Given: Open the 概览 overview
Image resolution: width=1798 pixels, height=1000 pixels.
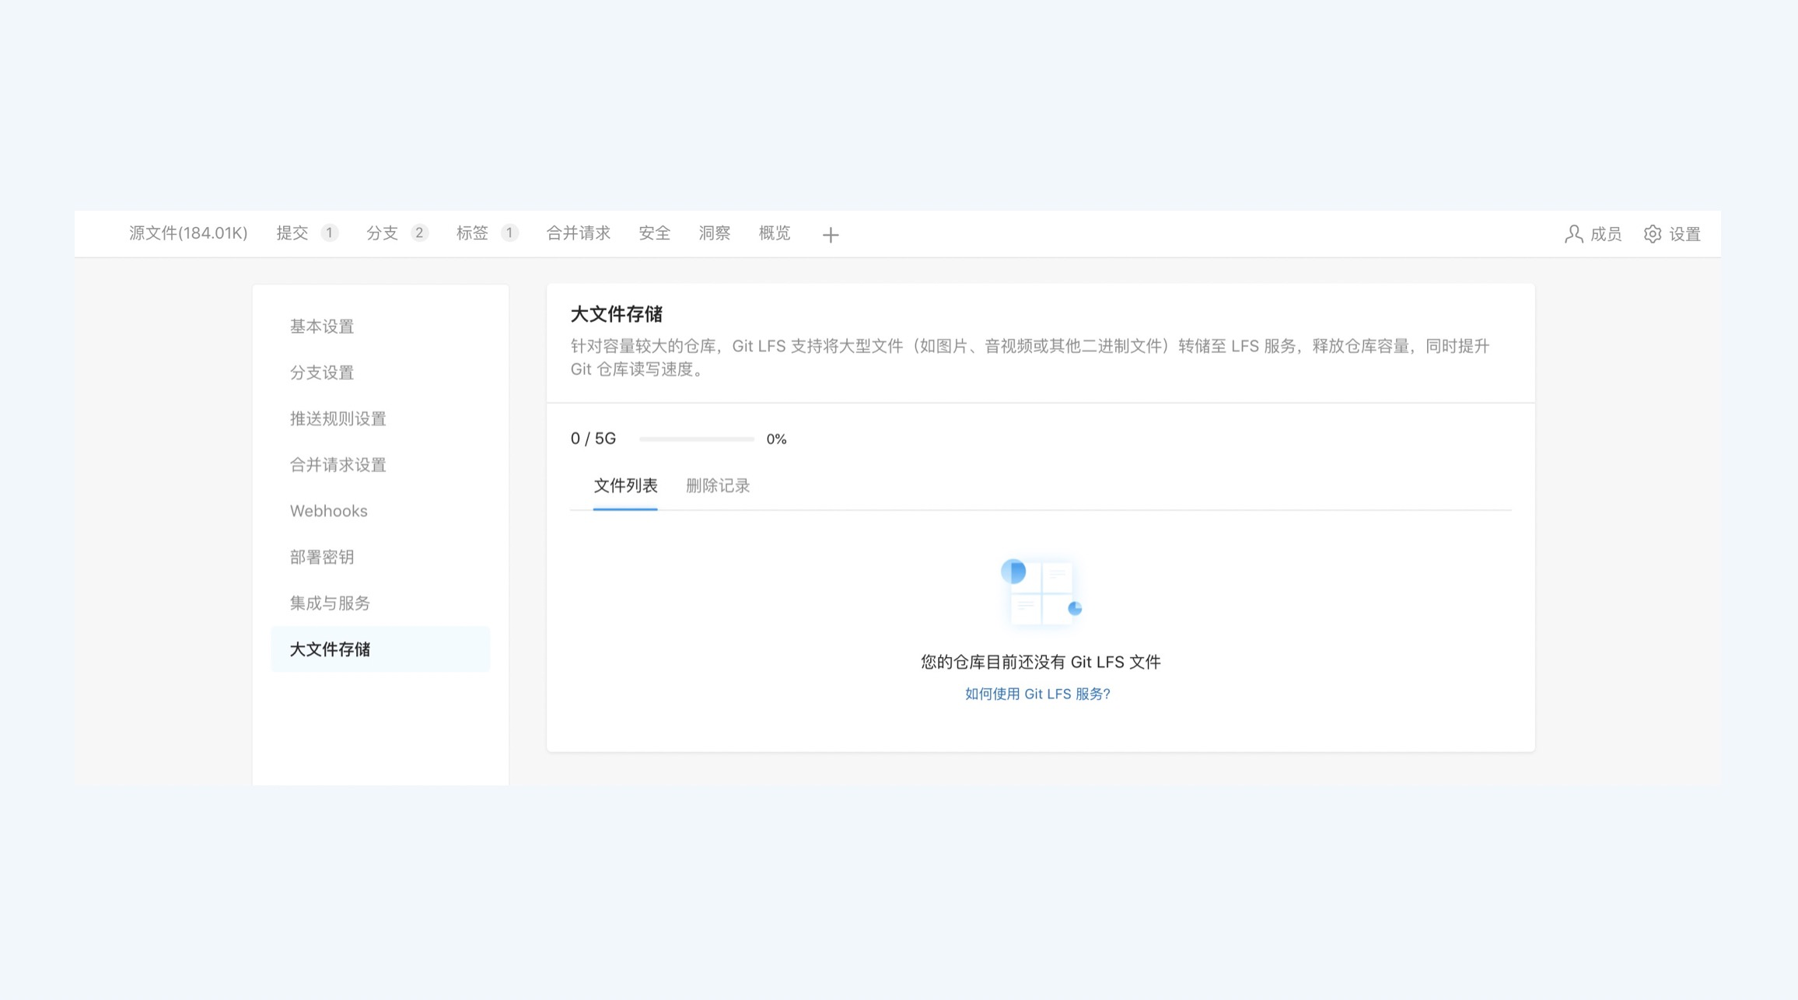Looking at the screenshot, I should [774, 233].
